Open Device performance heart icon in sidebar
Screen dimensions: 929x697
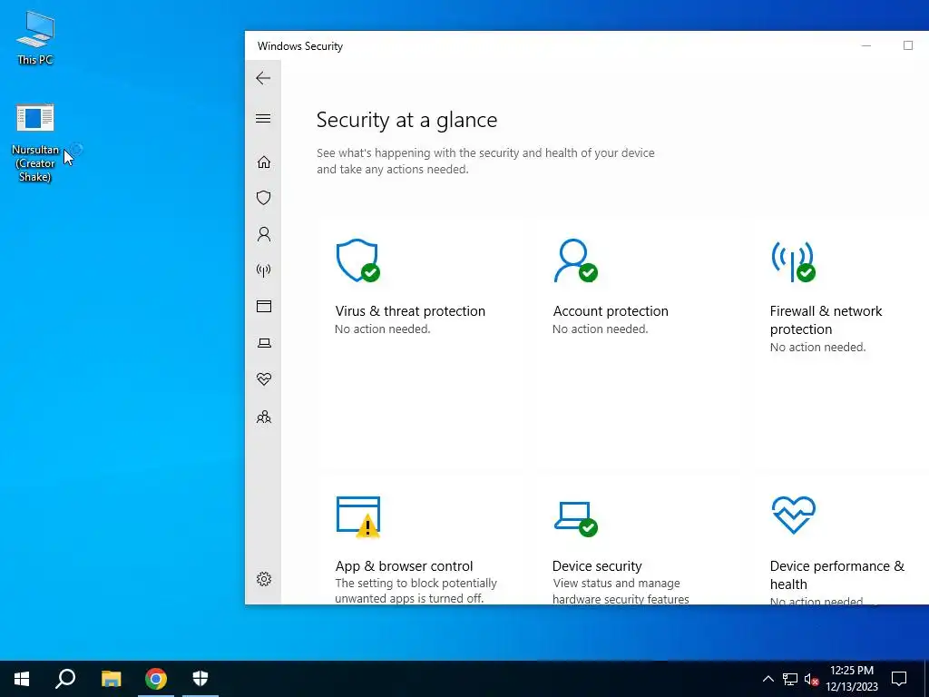264,379
